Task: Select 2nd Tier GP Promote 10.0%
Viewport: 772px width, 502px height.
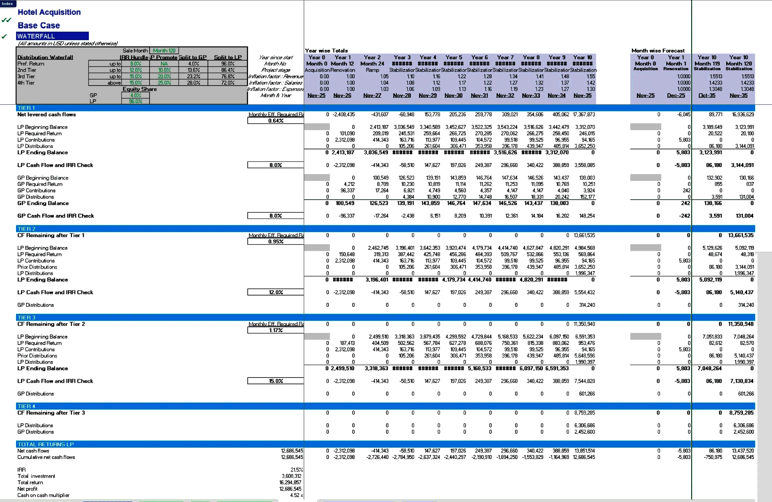Action: pyautogui.click(x=164, y=70)
